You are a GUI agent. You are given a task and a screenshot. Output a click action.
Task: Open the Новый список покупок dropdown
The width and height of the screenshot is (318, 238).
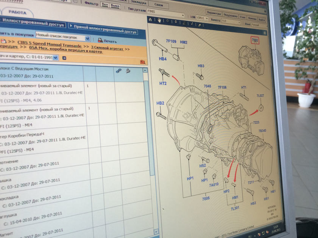63,37
